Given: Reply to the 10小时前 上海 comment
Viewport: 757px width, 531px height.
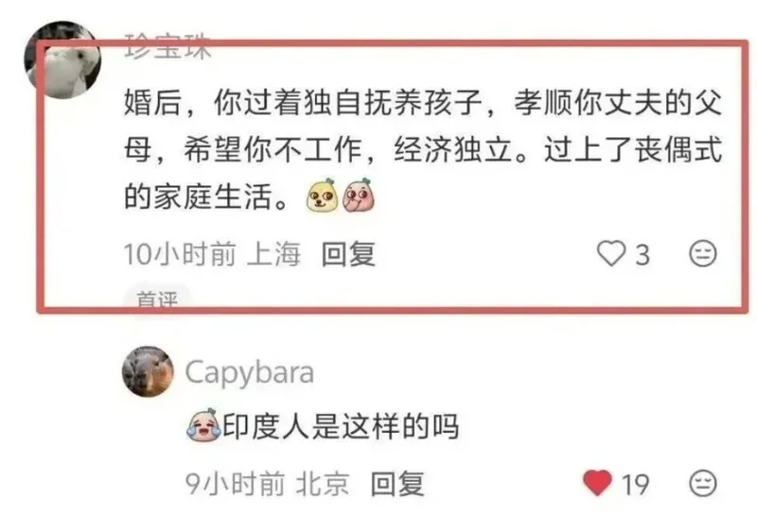Looking at the screenshot, I should [x=348, y=254].
